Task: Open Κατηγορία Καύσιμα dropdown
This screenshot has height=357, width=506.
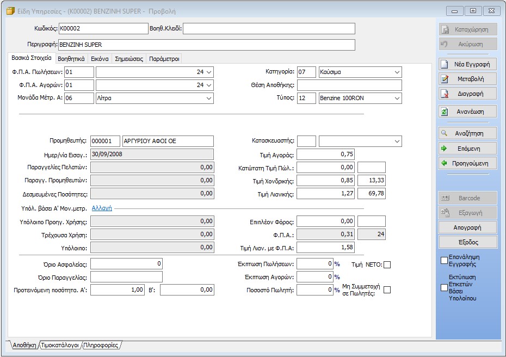Action: (x=397, y=72)
